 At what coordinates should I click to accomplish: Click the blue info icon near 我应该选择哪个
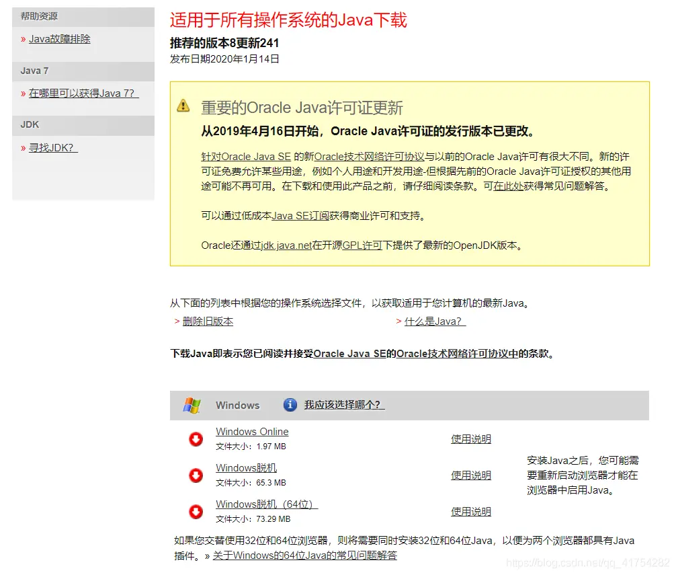click(290, 405)
